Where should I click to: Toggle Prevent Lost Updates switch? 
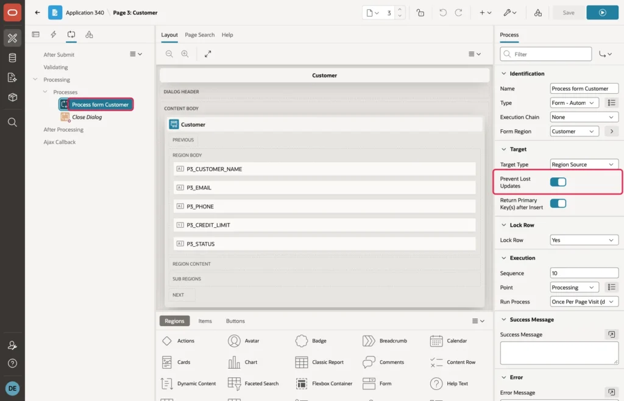point(558,182)
